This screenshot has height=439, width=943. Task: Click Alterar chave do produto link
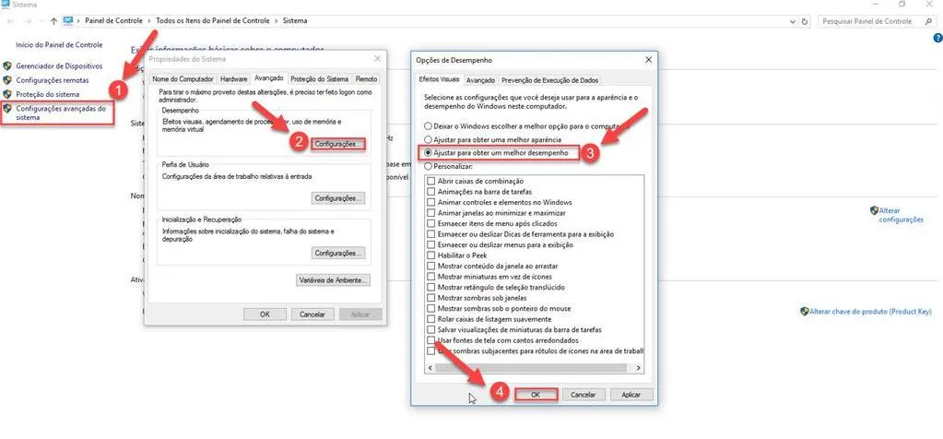point(870,312)
